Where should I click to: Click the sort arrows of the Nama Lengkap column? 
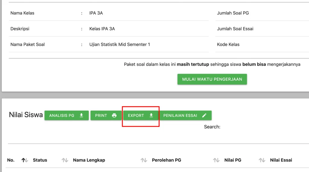pyautogui.click(x=144, y=160)
